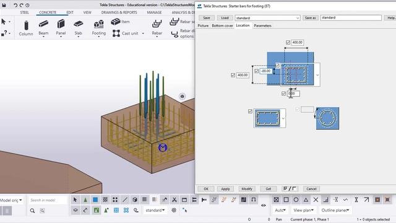Click the blue square select switch
This screenshot has height=223, width=396.
pos(95,200)
